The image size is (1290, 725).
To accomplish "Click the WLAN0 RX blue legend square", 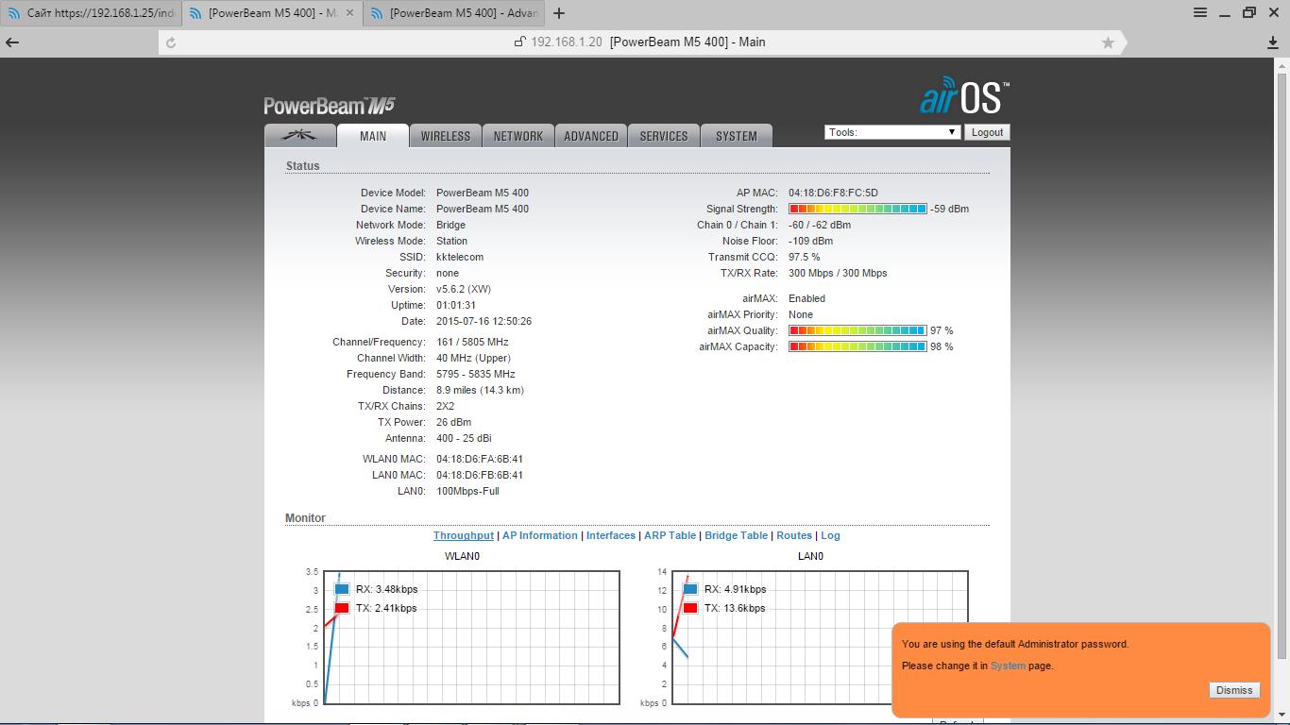I will coord(342,589).
